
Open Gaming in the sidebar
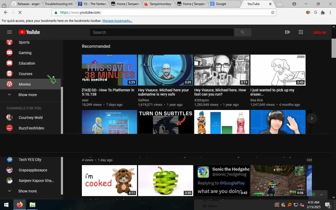pos(30,53)
